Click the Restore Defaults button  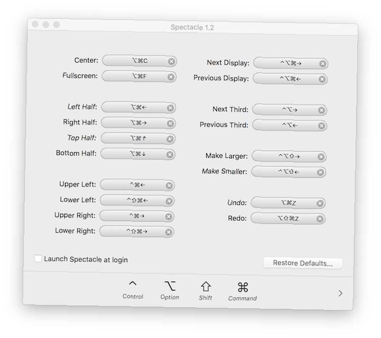click(x=303, y=263)
